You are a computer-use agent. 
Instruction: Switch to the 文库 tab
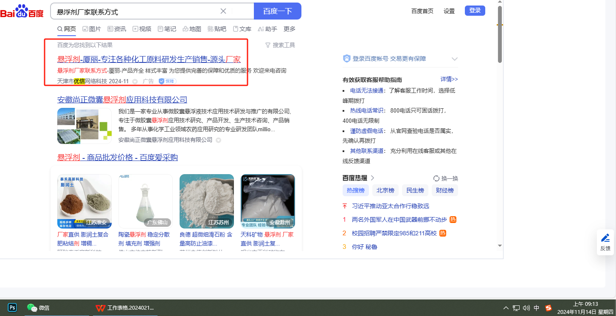[242, 29]
